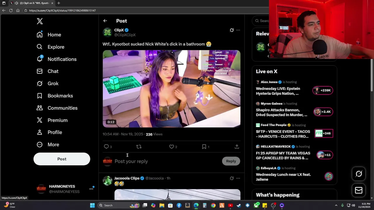This screenshot has height=210, width=374.
Task: Click the volume icon in system tray
Action: pos(353,205)
